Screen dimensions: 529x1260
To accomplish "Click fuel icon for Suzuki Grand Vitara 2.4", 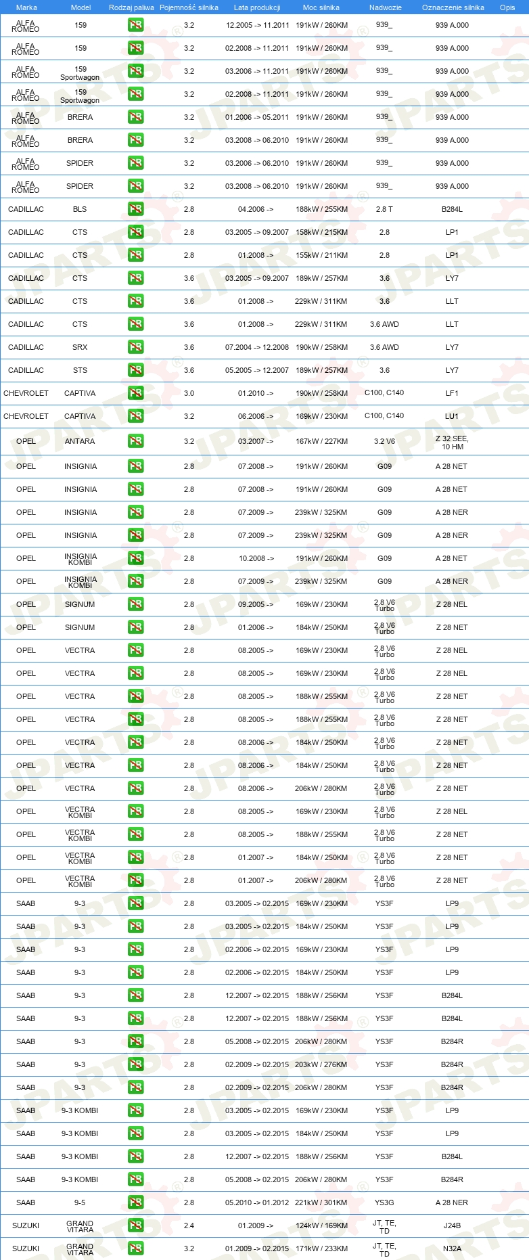I will coord(135,1225).
